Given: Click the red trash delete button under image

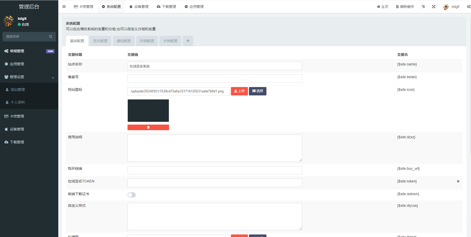Looking at the screenshot, I should [148, 127].
